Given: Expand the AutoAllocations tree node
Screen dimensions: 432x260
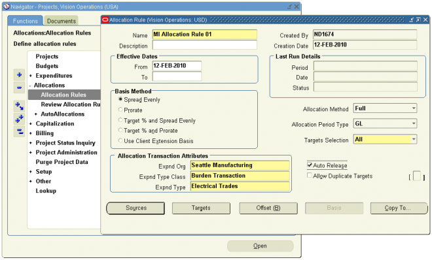Looking at the screenshot, I should coord(36,114).
